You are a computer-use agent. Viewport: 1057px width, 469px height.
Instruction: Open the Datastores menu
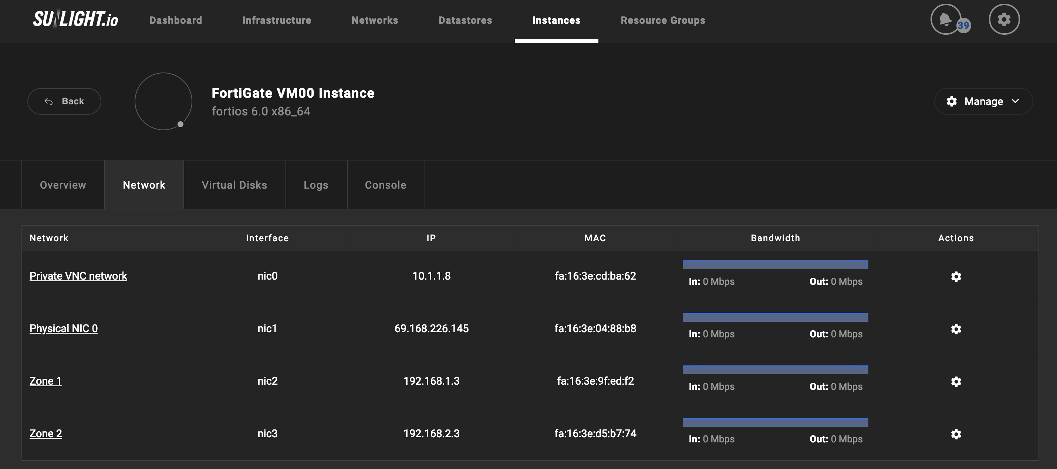tap(465, 20)
